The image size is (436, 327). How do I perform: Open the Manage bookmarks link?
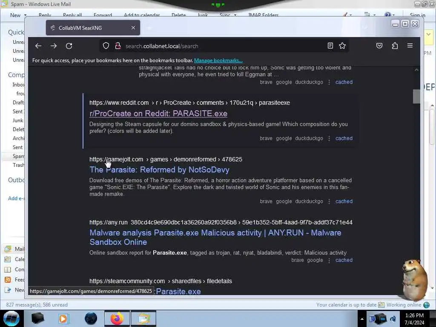pos(218,60)
